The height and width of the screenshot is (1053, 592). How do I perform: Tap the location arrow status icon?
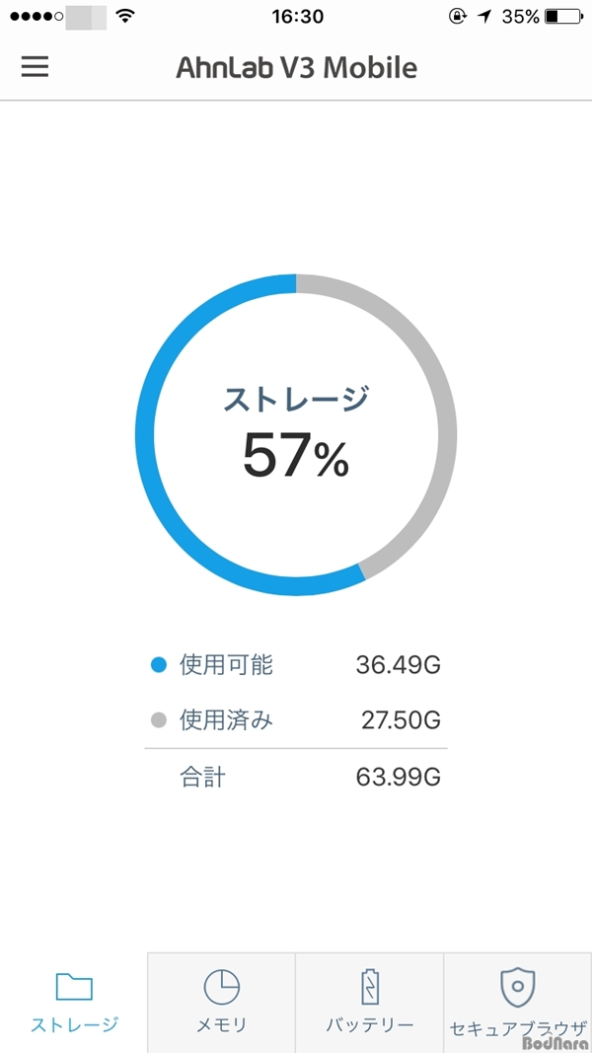483,16
